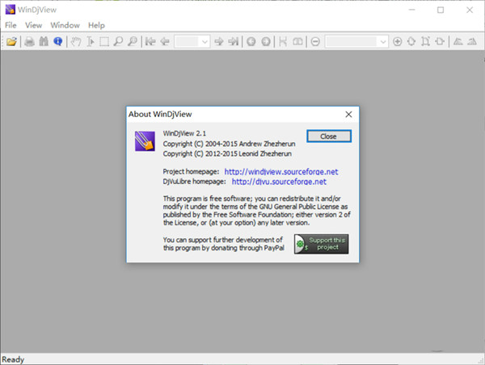
Task: Open the Window menu
Action: (65, 25)
